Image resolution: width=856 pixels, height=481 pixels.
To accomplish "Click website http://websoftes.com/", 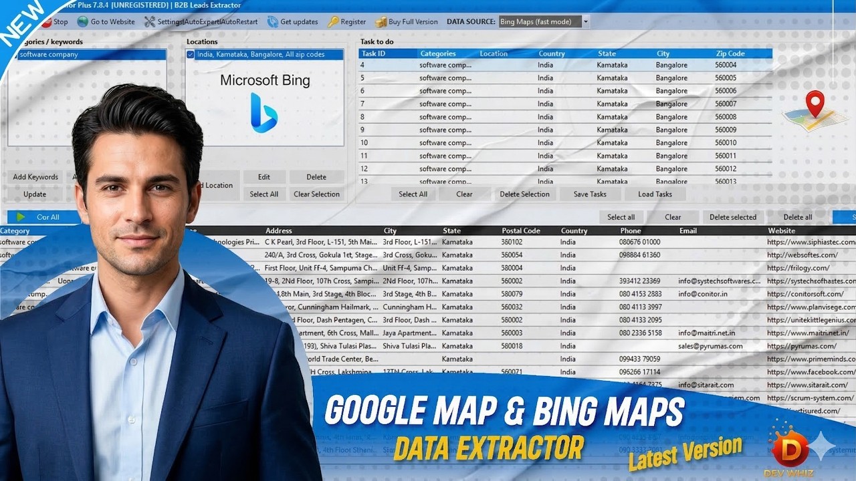I will coord(802,255).
